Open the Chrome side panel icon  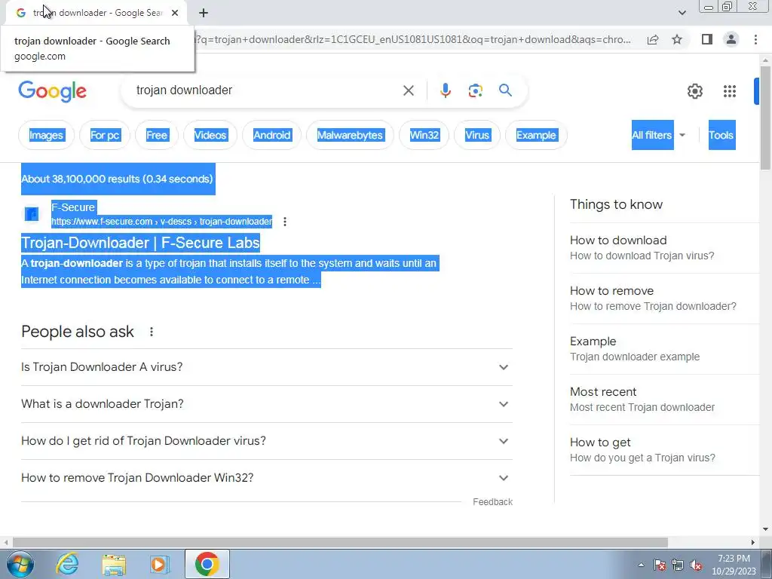(x=706, y=39)
